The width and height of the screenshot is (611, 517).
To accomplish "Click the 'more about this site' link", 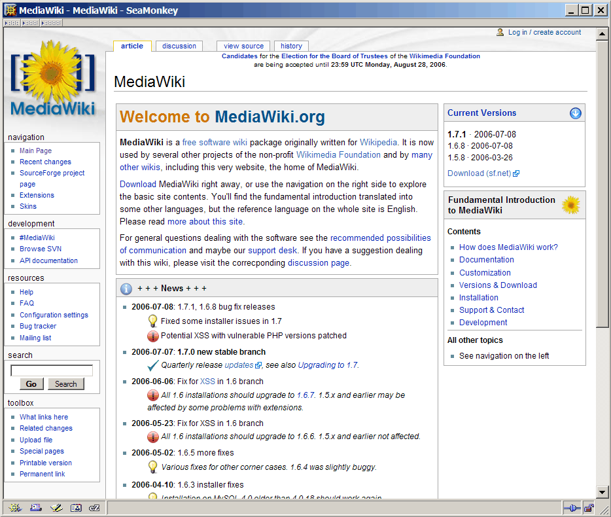I will pyautogui.click(x=205, y=221).
